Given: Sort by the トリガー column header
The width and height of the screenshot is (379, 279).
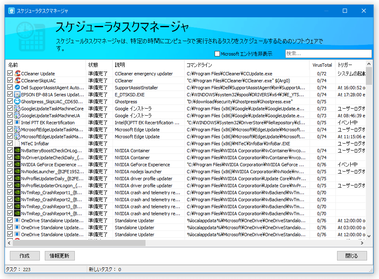Looking at the screenshot, I should click(x=350, y=65).
